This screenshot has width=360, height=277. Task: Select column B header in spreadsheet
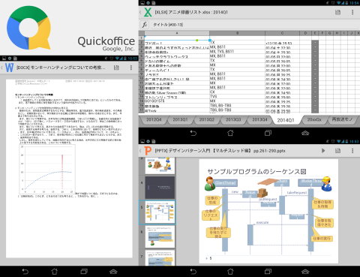coord(237,33)
